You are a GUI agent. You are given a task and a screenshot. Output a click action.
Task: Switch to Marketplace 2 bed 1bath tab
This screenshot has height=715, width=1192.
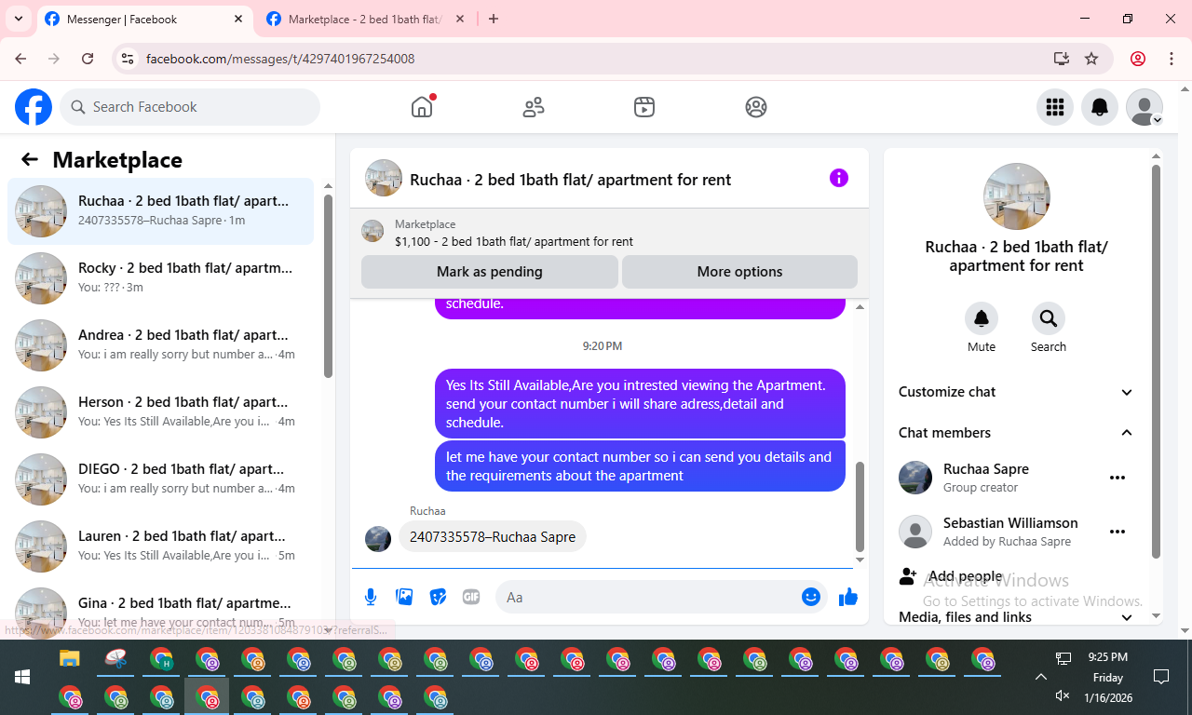tap(366, 20)
